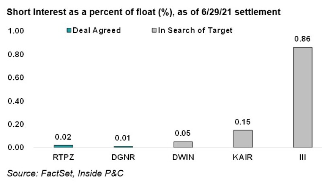Click the III x-axis category label
Image resolution: width=322 pixels, height=184 pixels.
point(302,157)
